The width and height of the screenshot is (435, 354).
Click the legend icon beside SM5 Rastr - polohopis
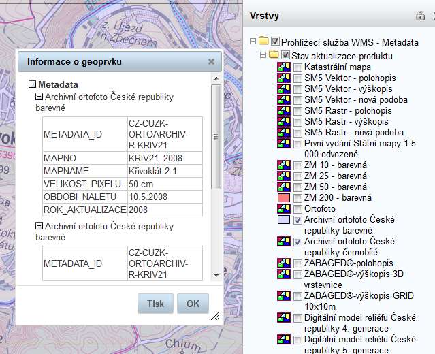283,111
